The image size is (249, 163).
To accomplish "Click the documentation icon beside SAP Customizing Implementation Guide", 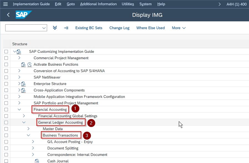I will [19, 52].
